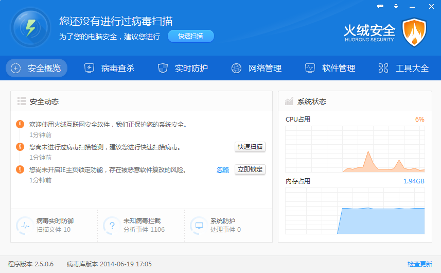The height and width of the screenshot is (273, 441).
Task: Click the 系统防护 monitor icon
Action: 198,225
